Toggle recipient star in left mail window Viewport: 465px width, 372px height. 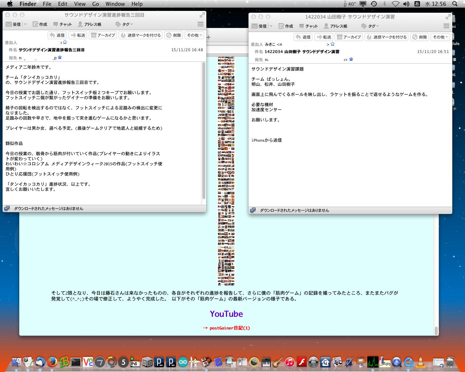[x=60, y=57]
